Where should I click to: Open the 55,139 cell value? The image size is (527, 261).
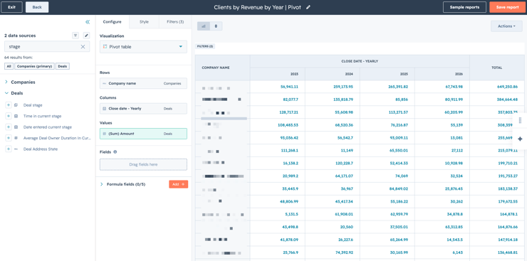[456, 124]
